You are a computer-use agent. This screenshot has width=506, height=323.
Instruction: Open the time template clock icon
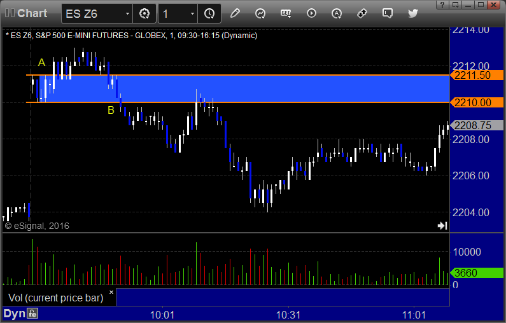click(x=209, y=13)
